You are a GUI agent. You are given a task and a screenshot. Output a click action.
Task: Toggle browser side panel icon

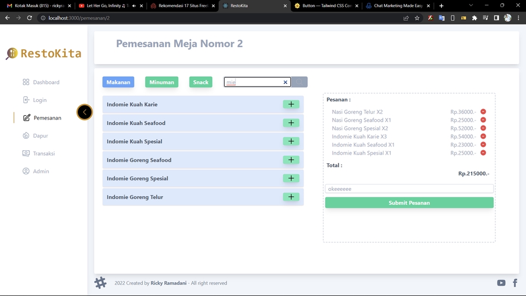(x=496, y=18)
